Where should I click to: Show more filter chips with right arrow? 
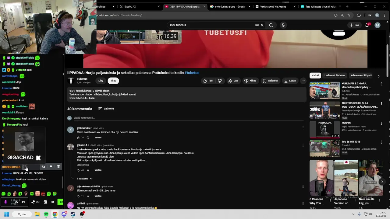[x=378, y=76]
